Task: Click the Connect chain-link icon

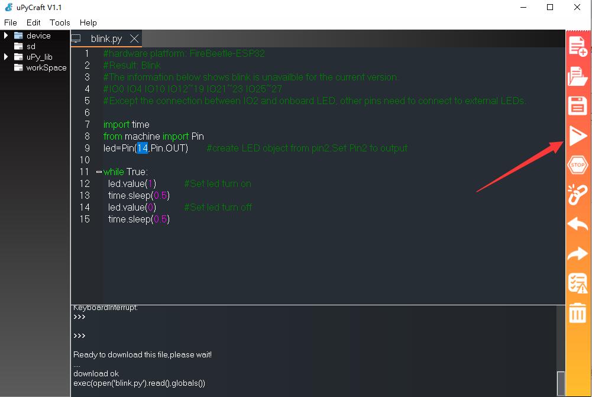Action: tap(578, 195)
